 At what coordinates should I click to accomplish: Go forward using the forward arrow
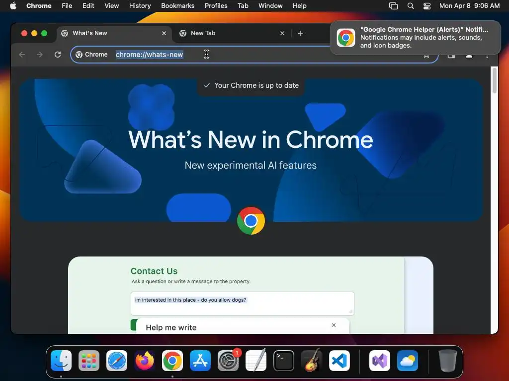pyautogui.click(x=40, y=55)
